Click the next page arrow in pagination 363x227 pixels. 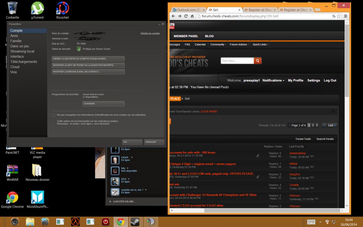[x=324, y=125]
